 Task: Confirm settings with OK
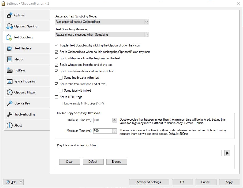[x=182, y=182]
